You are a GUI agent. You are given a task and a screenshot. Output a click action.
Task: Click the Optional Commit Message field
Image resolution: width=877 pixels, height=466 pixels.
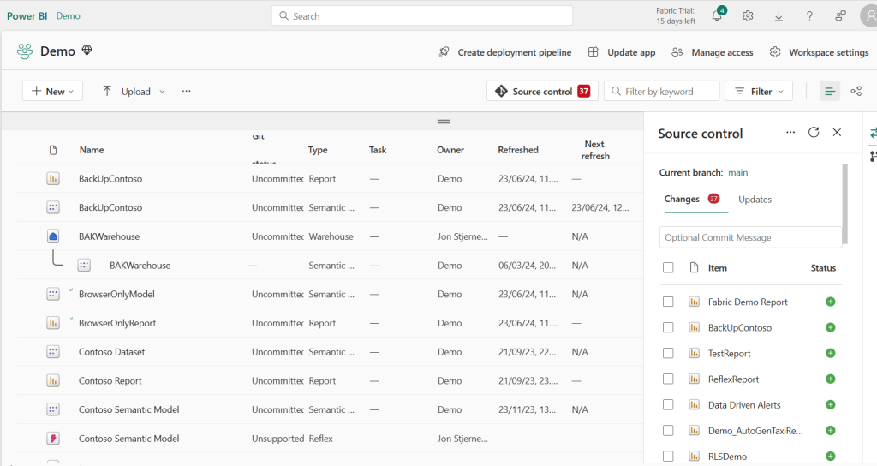click(x=750, y=237)
